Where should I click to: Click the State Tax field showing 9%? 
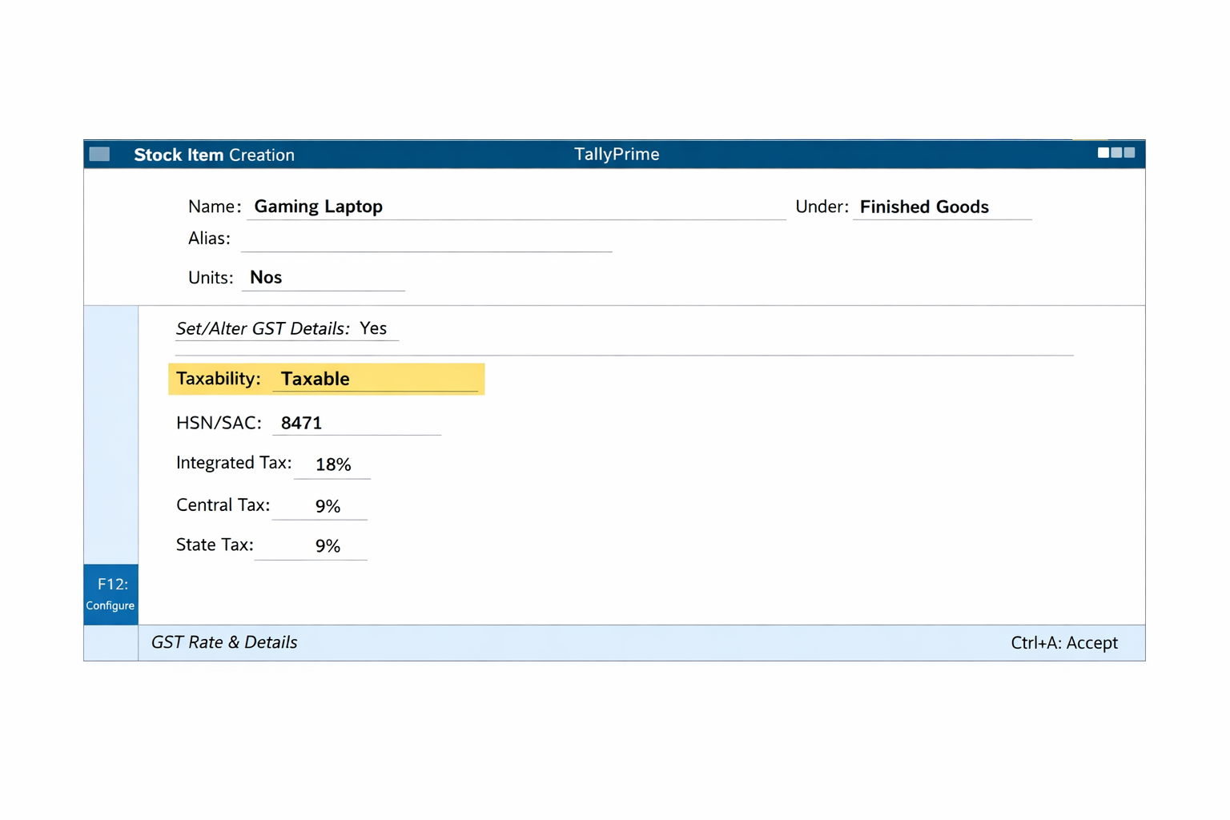click(328, 545)
